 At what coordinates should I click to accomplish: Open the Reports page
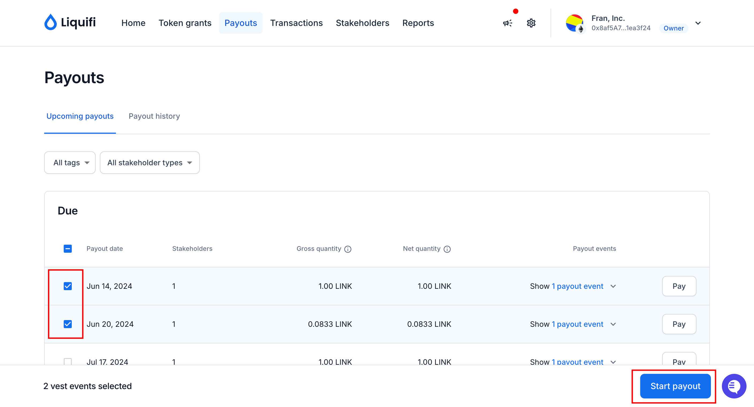[418, 23]
